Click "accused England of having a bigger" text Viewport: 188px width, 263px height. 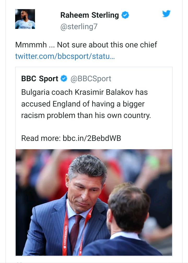(x=83, y=104)
